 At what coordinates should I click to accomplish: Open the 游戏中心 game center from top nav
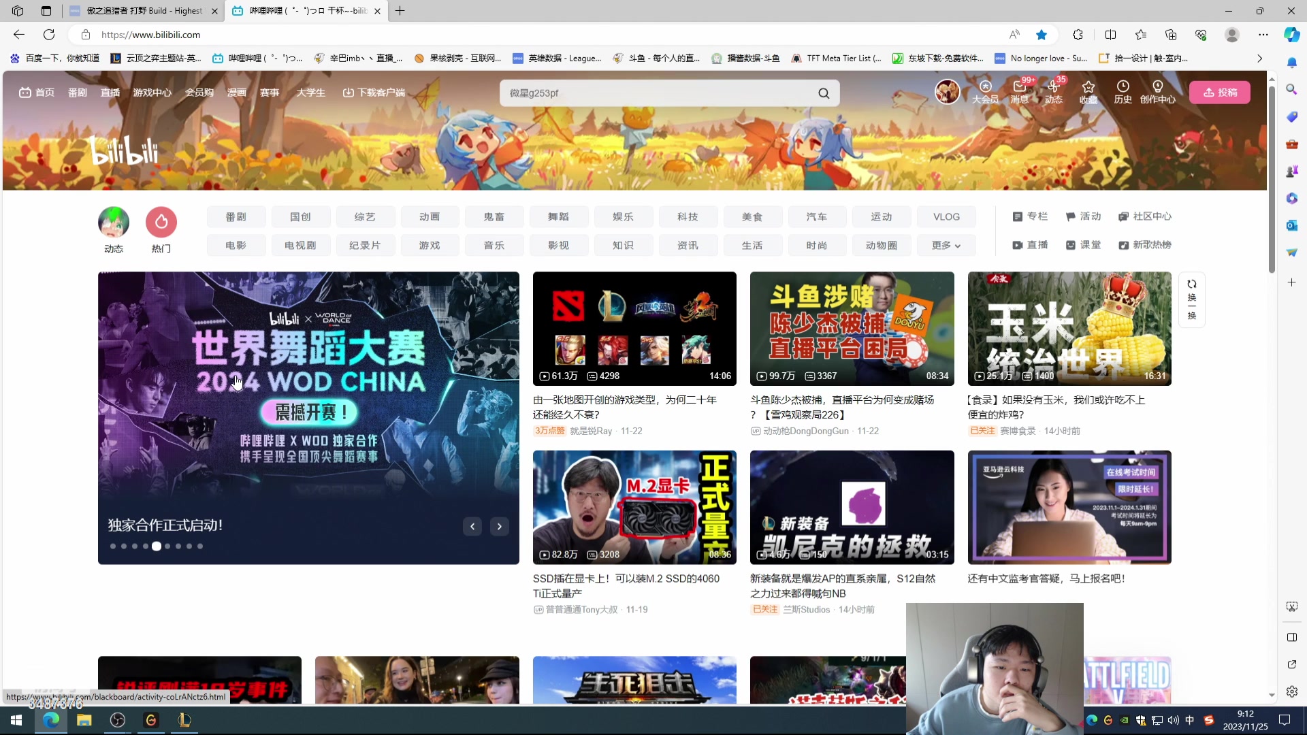click(152, 93)
